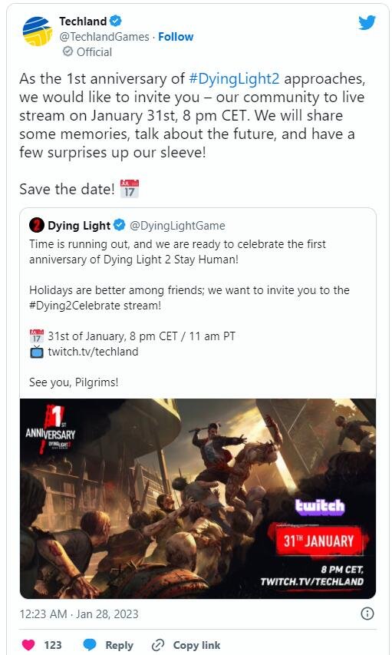Screen dimensions: 392x655
Task: Like the tweet with heart icon
Action: (x=28, y=644)
